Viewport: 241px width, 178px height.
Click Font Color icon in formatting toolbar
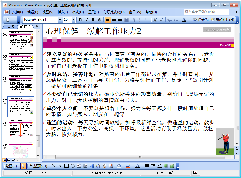184,20
